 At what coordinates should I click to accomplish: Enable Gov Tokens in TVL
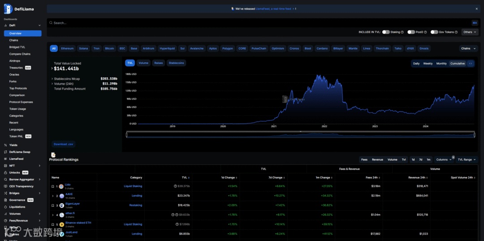(435, 32)
